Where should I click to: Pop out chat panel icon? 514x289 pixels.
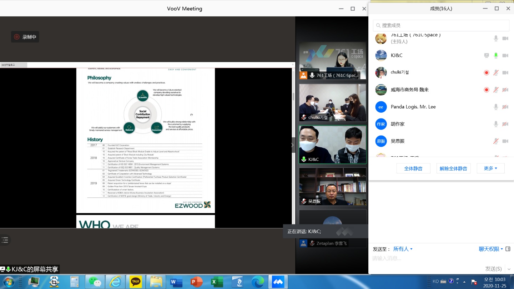(508, 249)
